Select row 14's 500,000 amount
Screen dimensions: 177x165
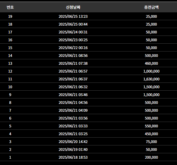151,56
